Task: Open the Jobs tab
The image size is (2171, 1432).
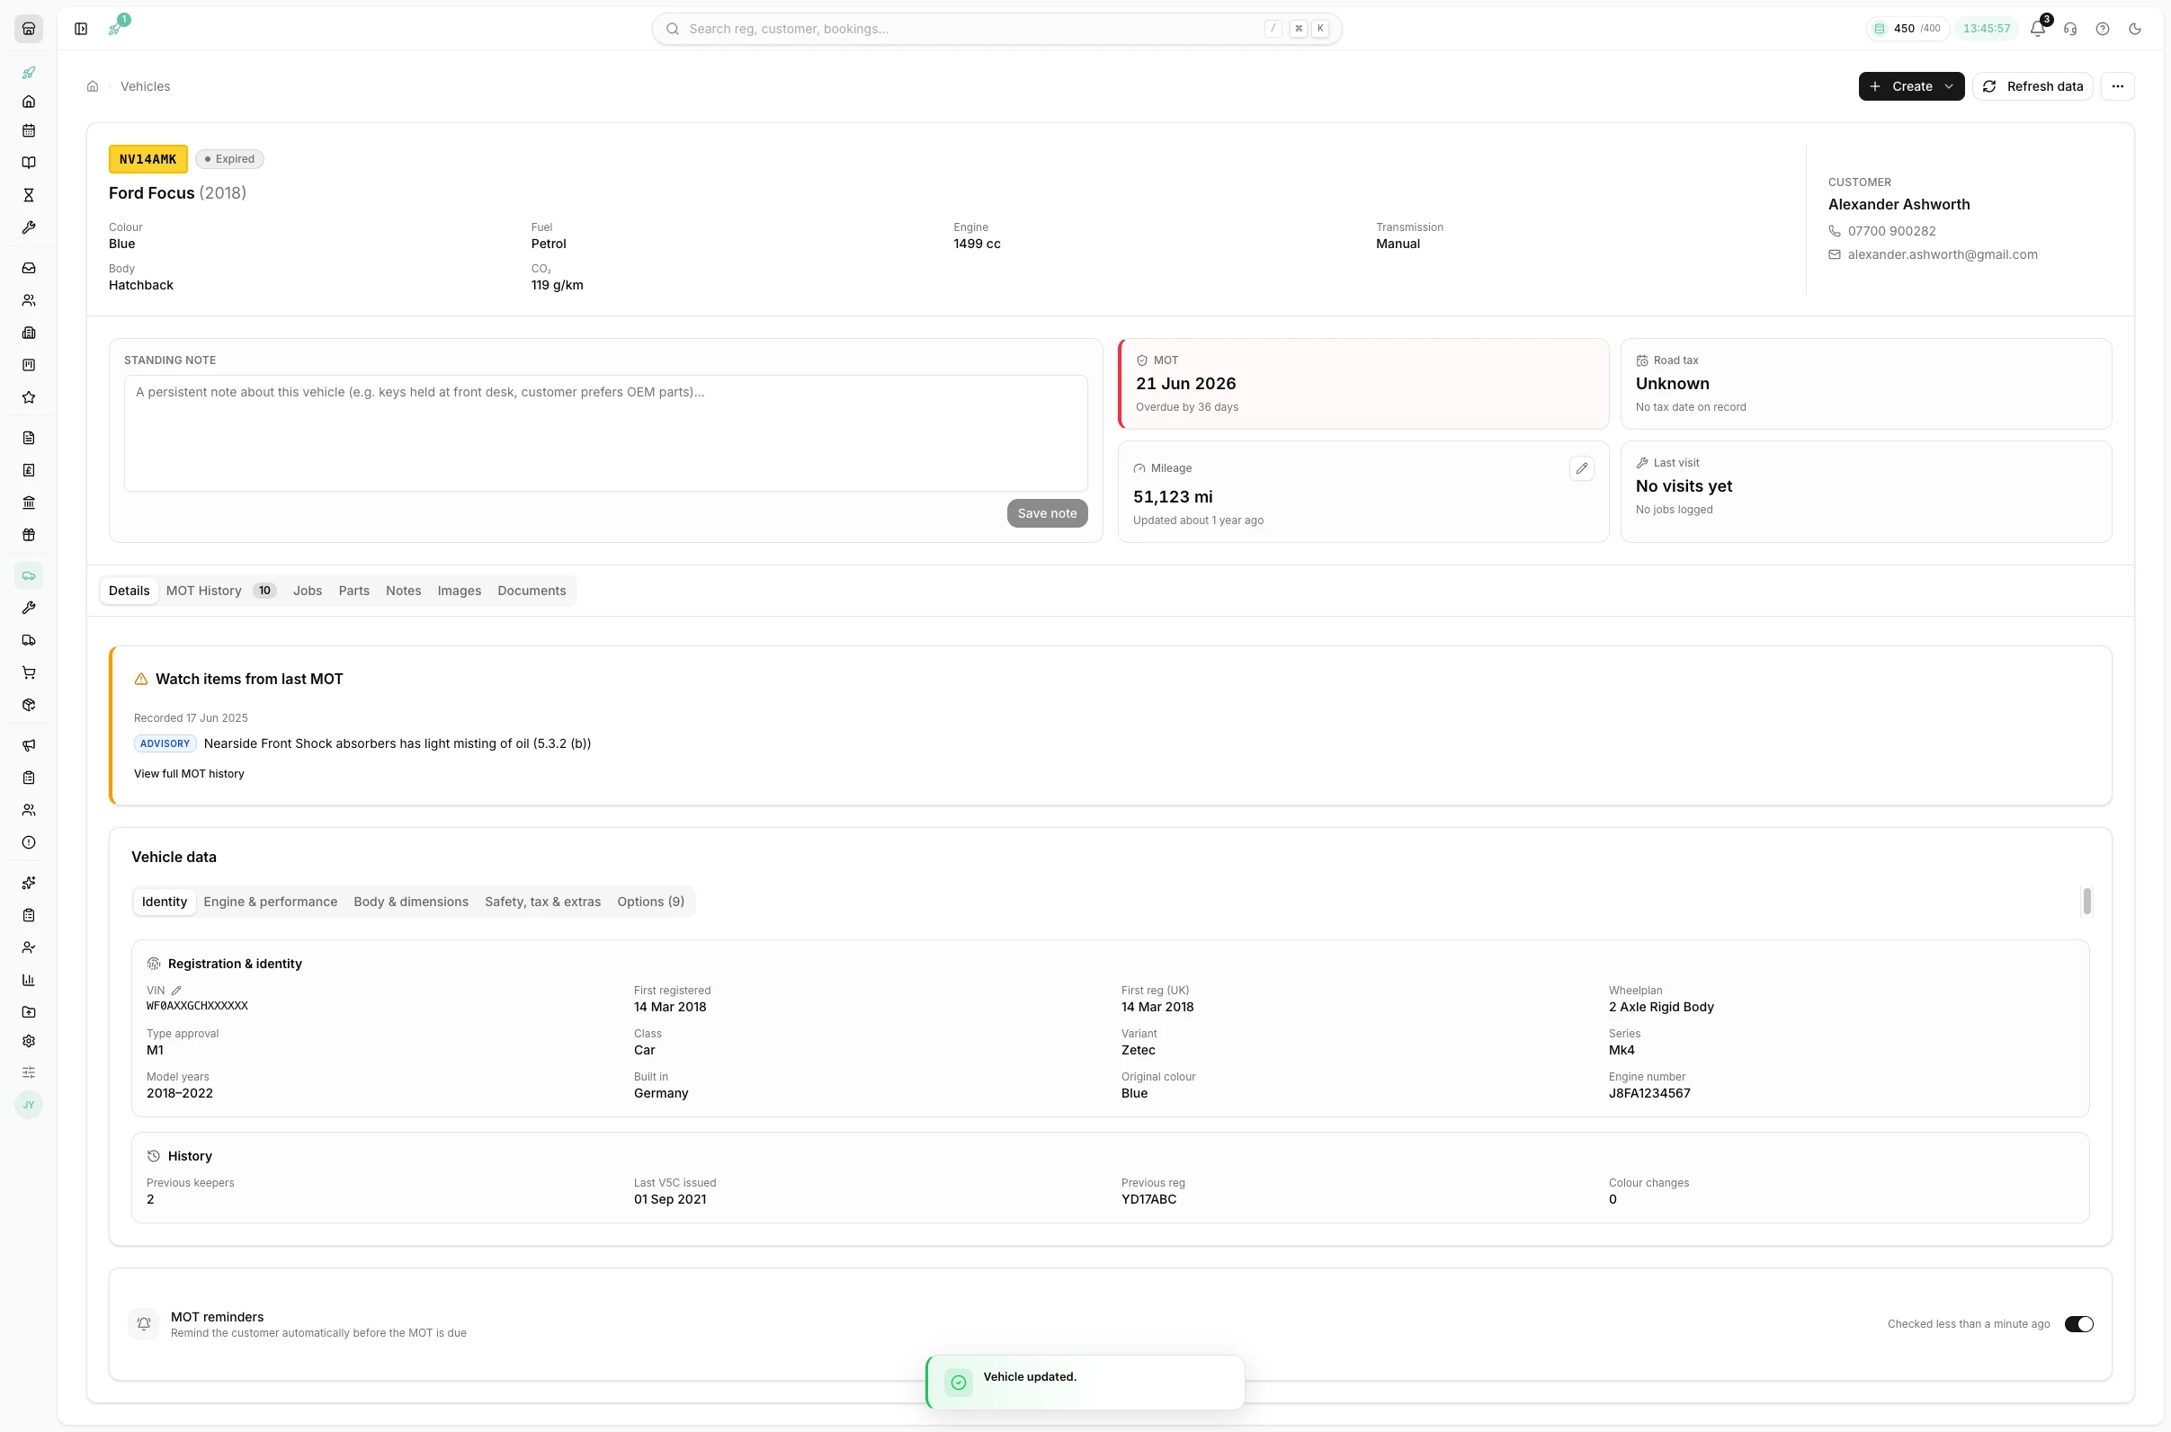Action: (308, 591)
